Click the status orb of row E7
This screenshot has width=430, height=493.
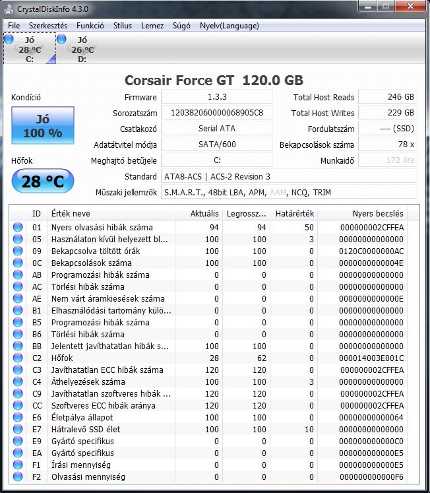tap(18, 429)
